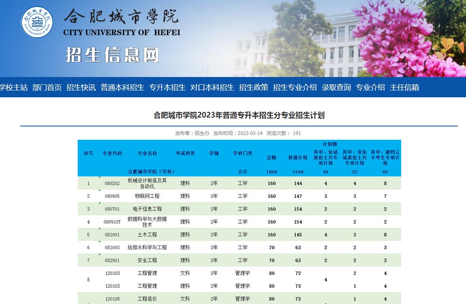Click major 给排水科学与工程

tap(147, 247)
